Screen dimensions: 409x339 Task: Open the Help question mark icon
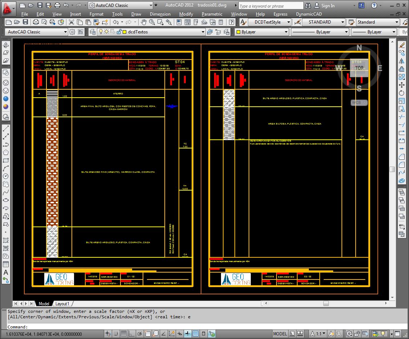point(374,5)
